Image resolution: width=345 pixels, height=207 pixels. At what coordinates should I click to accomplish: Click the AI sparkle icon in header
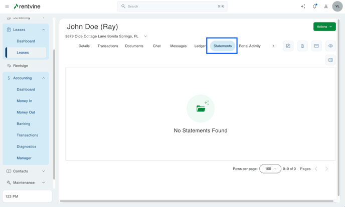303,6
